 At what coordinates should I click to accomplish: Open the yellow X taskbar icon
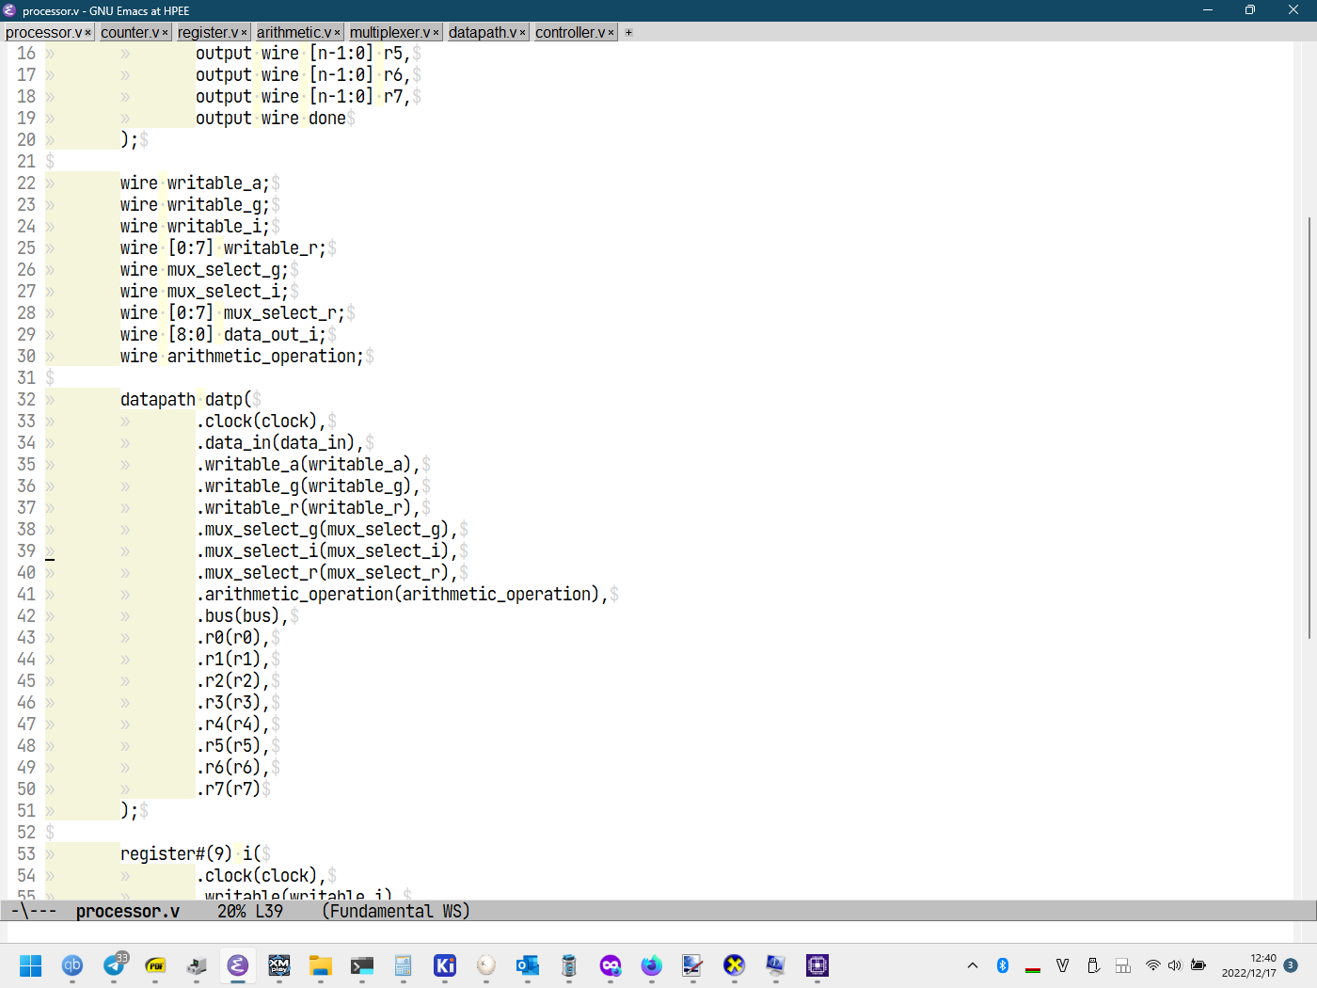coord(735,965)
